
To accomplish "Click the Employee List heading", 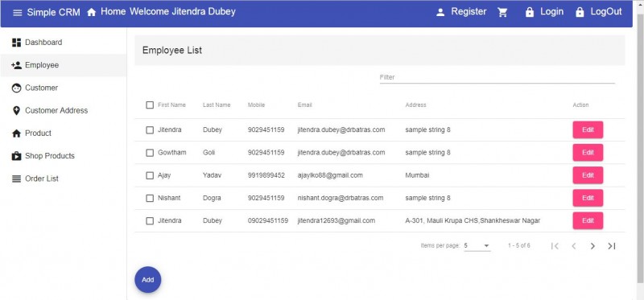I will [172, 51].
